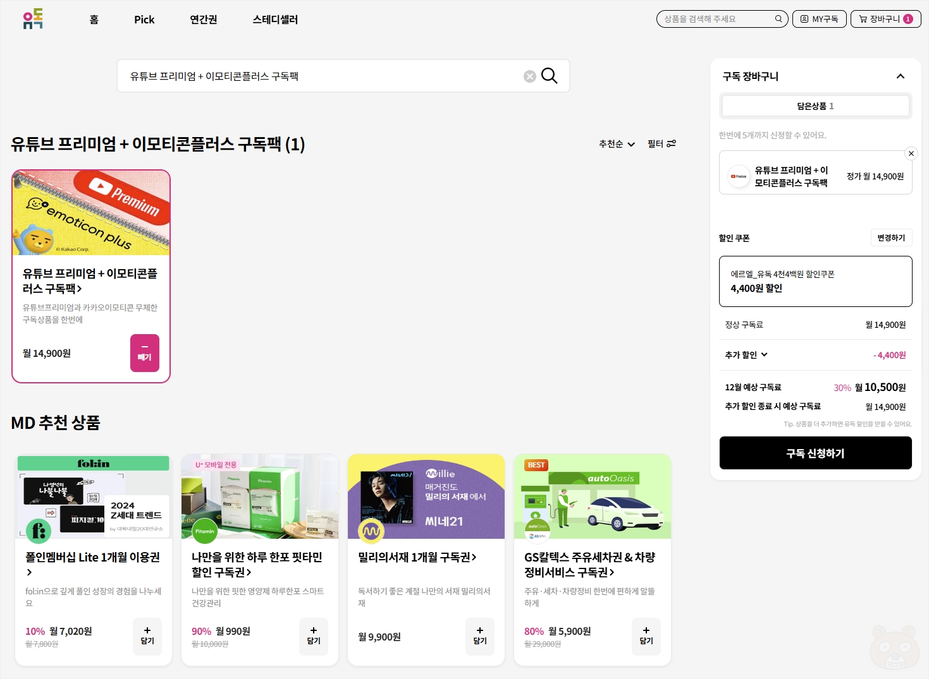Screen dimensions: 929x679
Task: Click the magnifier icon in top search box
Action: coord(778,19)
